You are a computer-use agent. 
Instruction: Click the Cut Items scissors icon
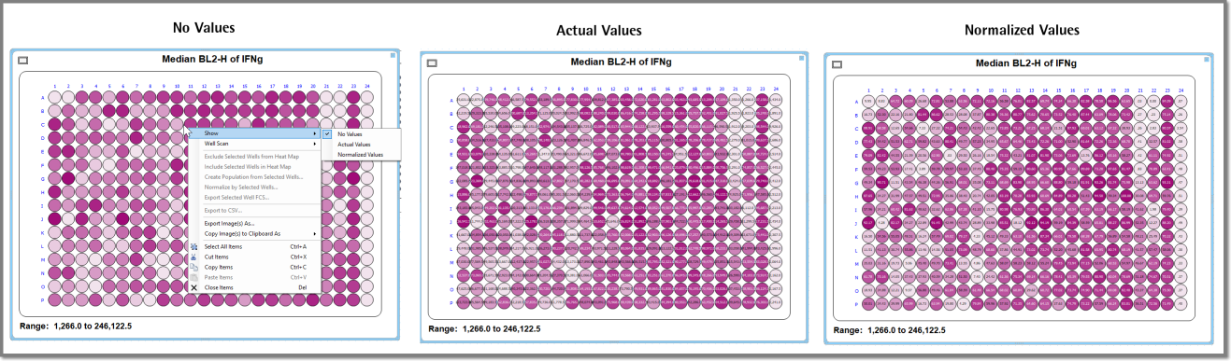click(x=194, y=257)
